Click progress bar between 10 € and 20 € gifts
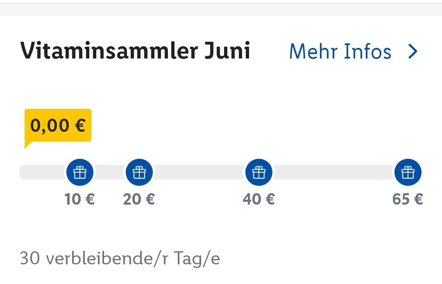Image resolution: width=442 pixels, height=284 pixels. pos(110,172)
